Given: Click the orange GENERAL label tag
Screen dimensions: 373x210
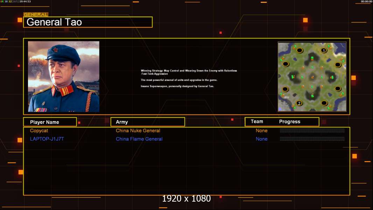Looking at the screenshot, I should click(x=36, y=14).
